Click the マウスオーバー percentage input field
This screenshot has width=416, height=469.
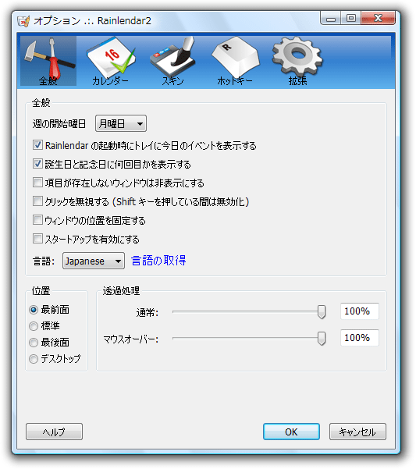pos(360,338)
